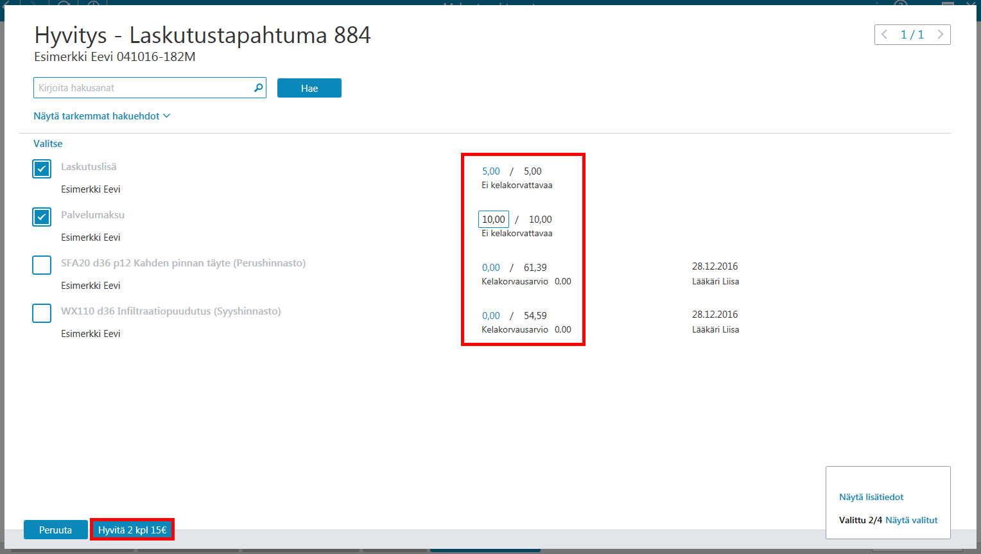This screenshot has height=554, width=981.
Task: Click the SFA20 0,00 refund amount
Action: [x=491, y=268]
